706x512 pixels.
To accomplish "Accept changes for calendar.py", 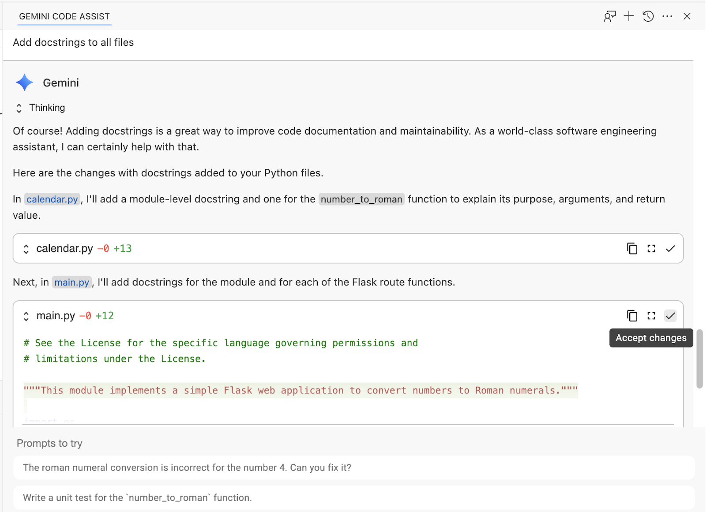I will 670,249.
